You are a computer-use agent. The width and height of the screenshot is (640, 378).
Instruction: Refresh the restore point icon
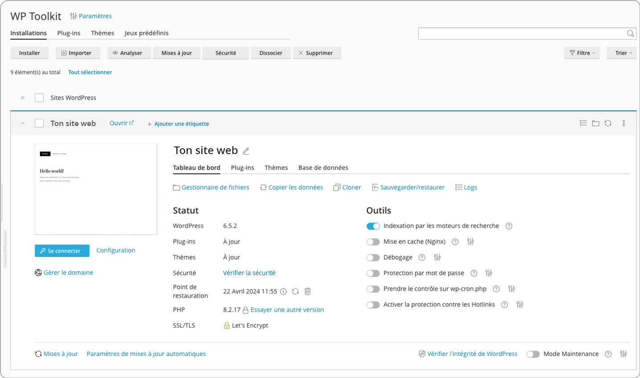[x=295, y=292]
